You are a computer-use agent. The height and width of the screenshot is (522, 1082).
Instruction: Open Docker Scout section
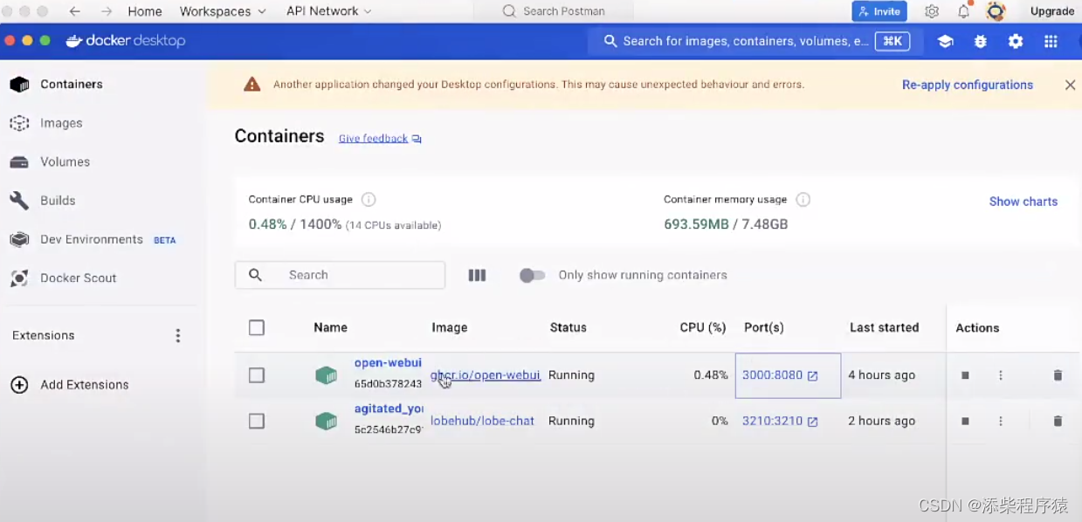pyautogui.click(x=79, y=278)
